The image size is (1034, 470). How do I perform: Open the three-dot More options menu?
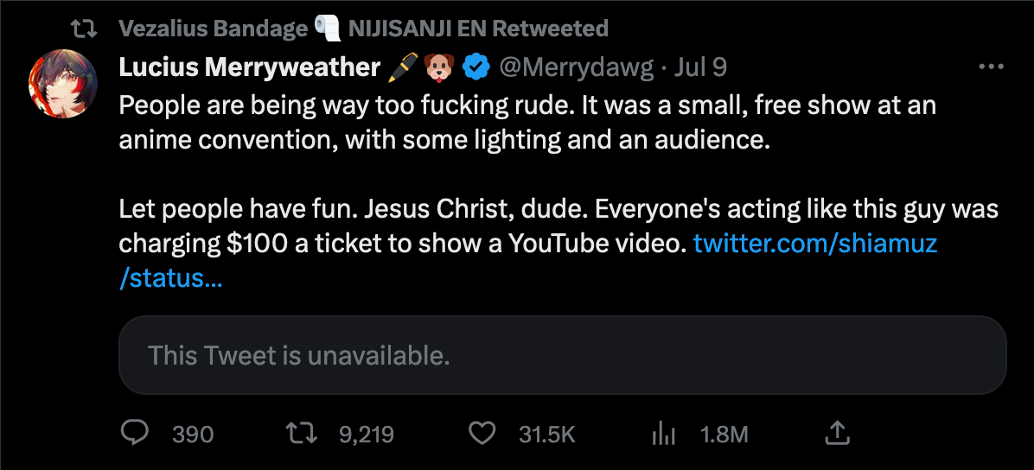tap(990, 67)
